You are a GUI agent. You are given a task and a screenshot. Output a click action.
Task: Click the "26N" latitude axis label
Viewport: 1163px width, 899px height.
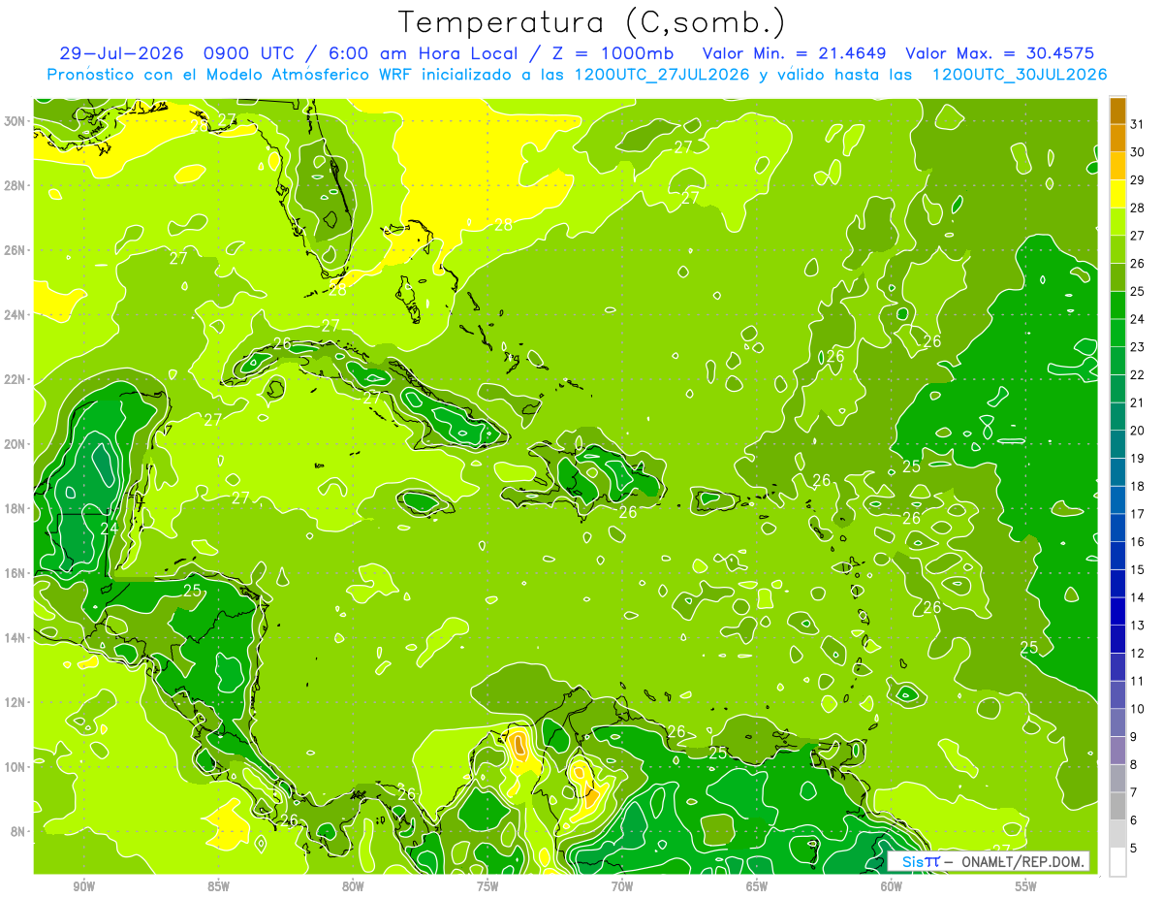16,249
